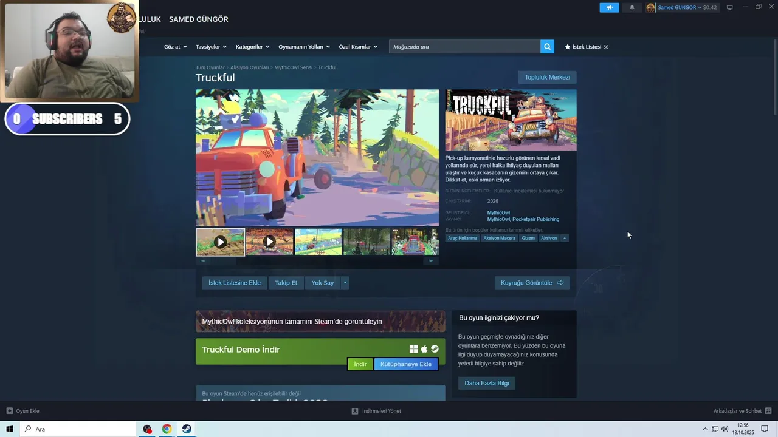Click the İstek Listesi wishlist link
Image resolution: width=778 pixels, height=437 pixels.
coord(587,47)
